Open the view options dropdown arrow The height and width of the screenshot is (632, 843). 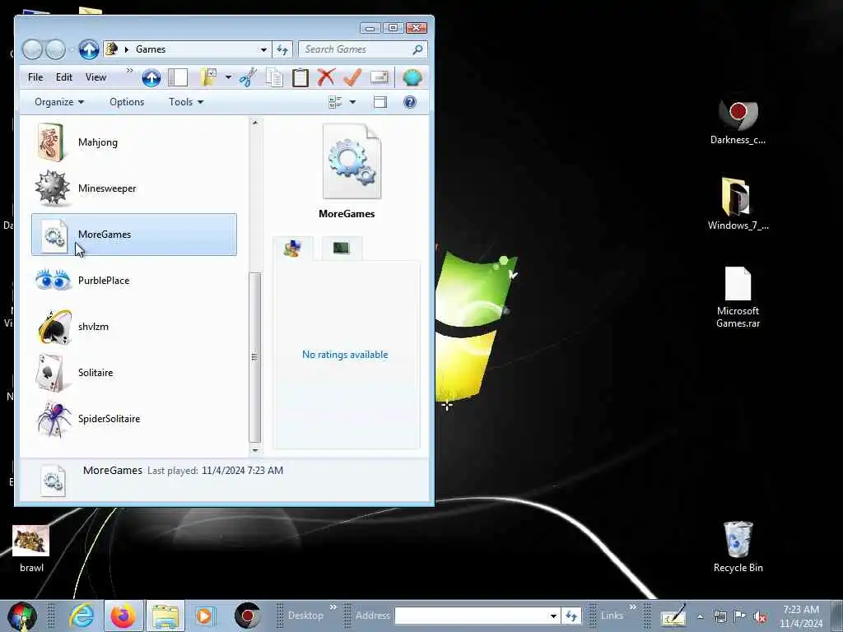352,102
